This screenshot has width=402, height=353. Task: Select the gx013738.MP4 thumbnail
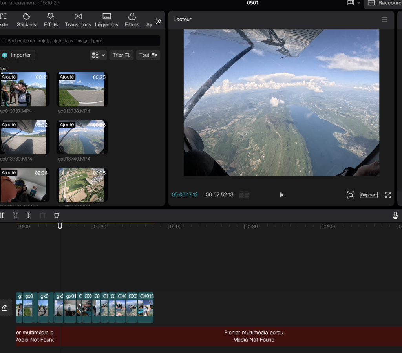[x=82, y=89]
